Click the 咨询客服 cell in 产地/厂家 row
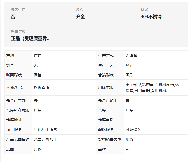The image size is (194, 162). (64, 88)
